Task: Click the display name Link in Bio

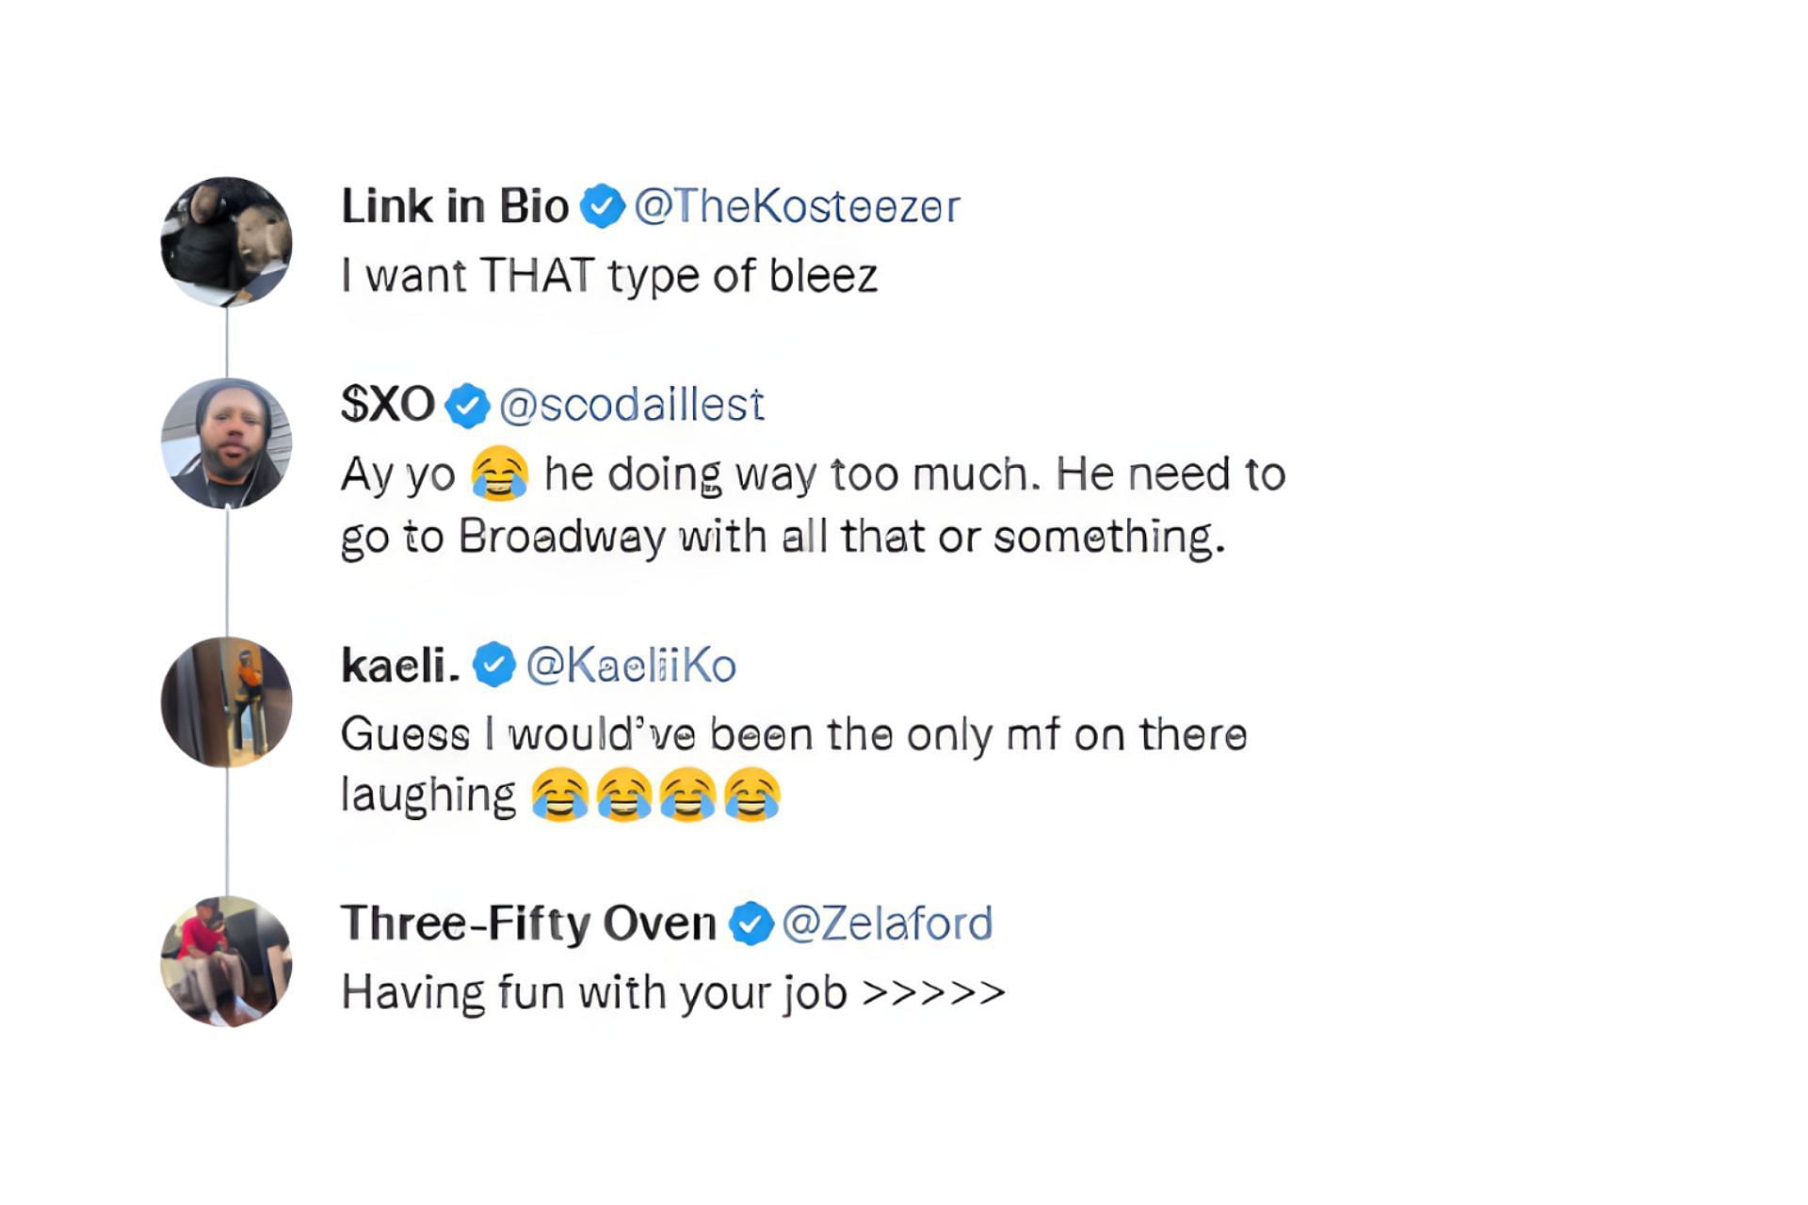Action: coord(455,206)
